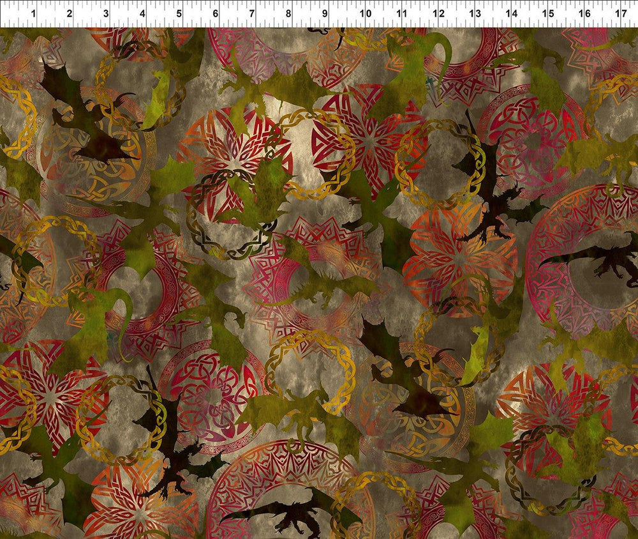638x539 pixels.
Task: Click the number 16 on the ruler
Action: click(584, 13)
